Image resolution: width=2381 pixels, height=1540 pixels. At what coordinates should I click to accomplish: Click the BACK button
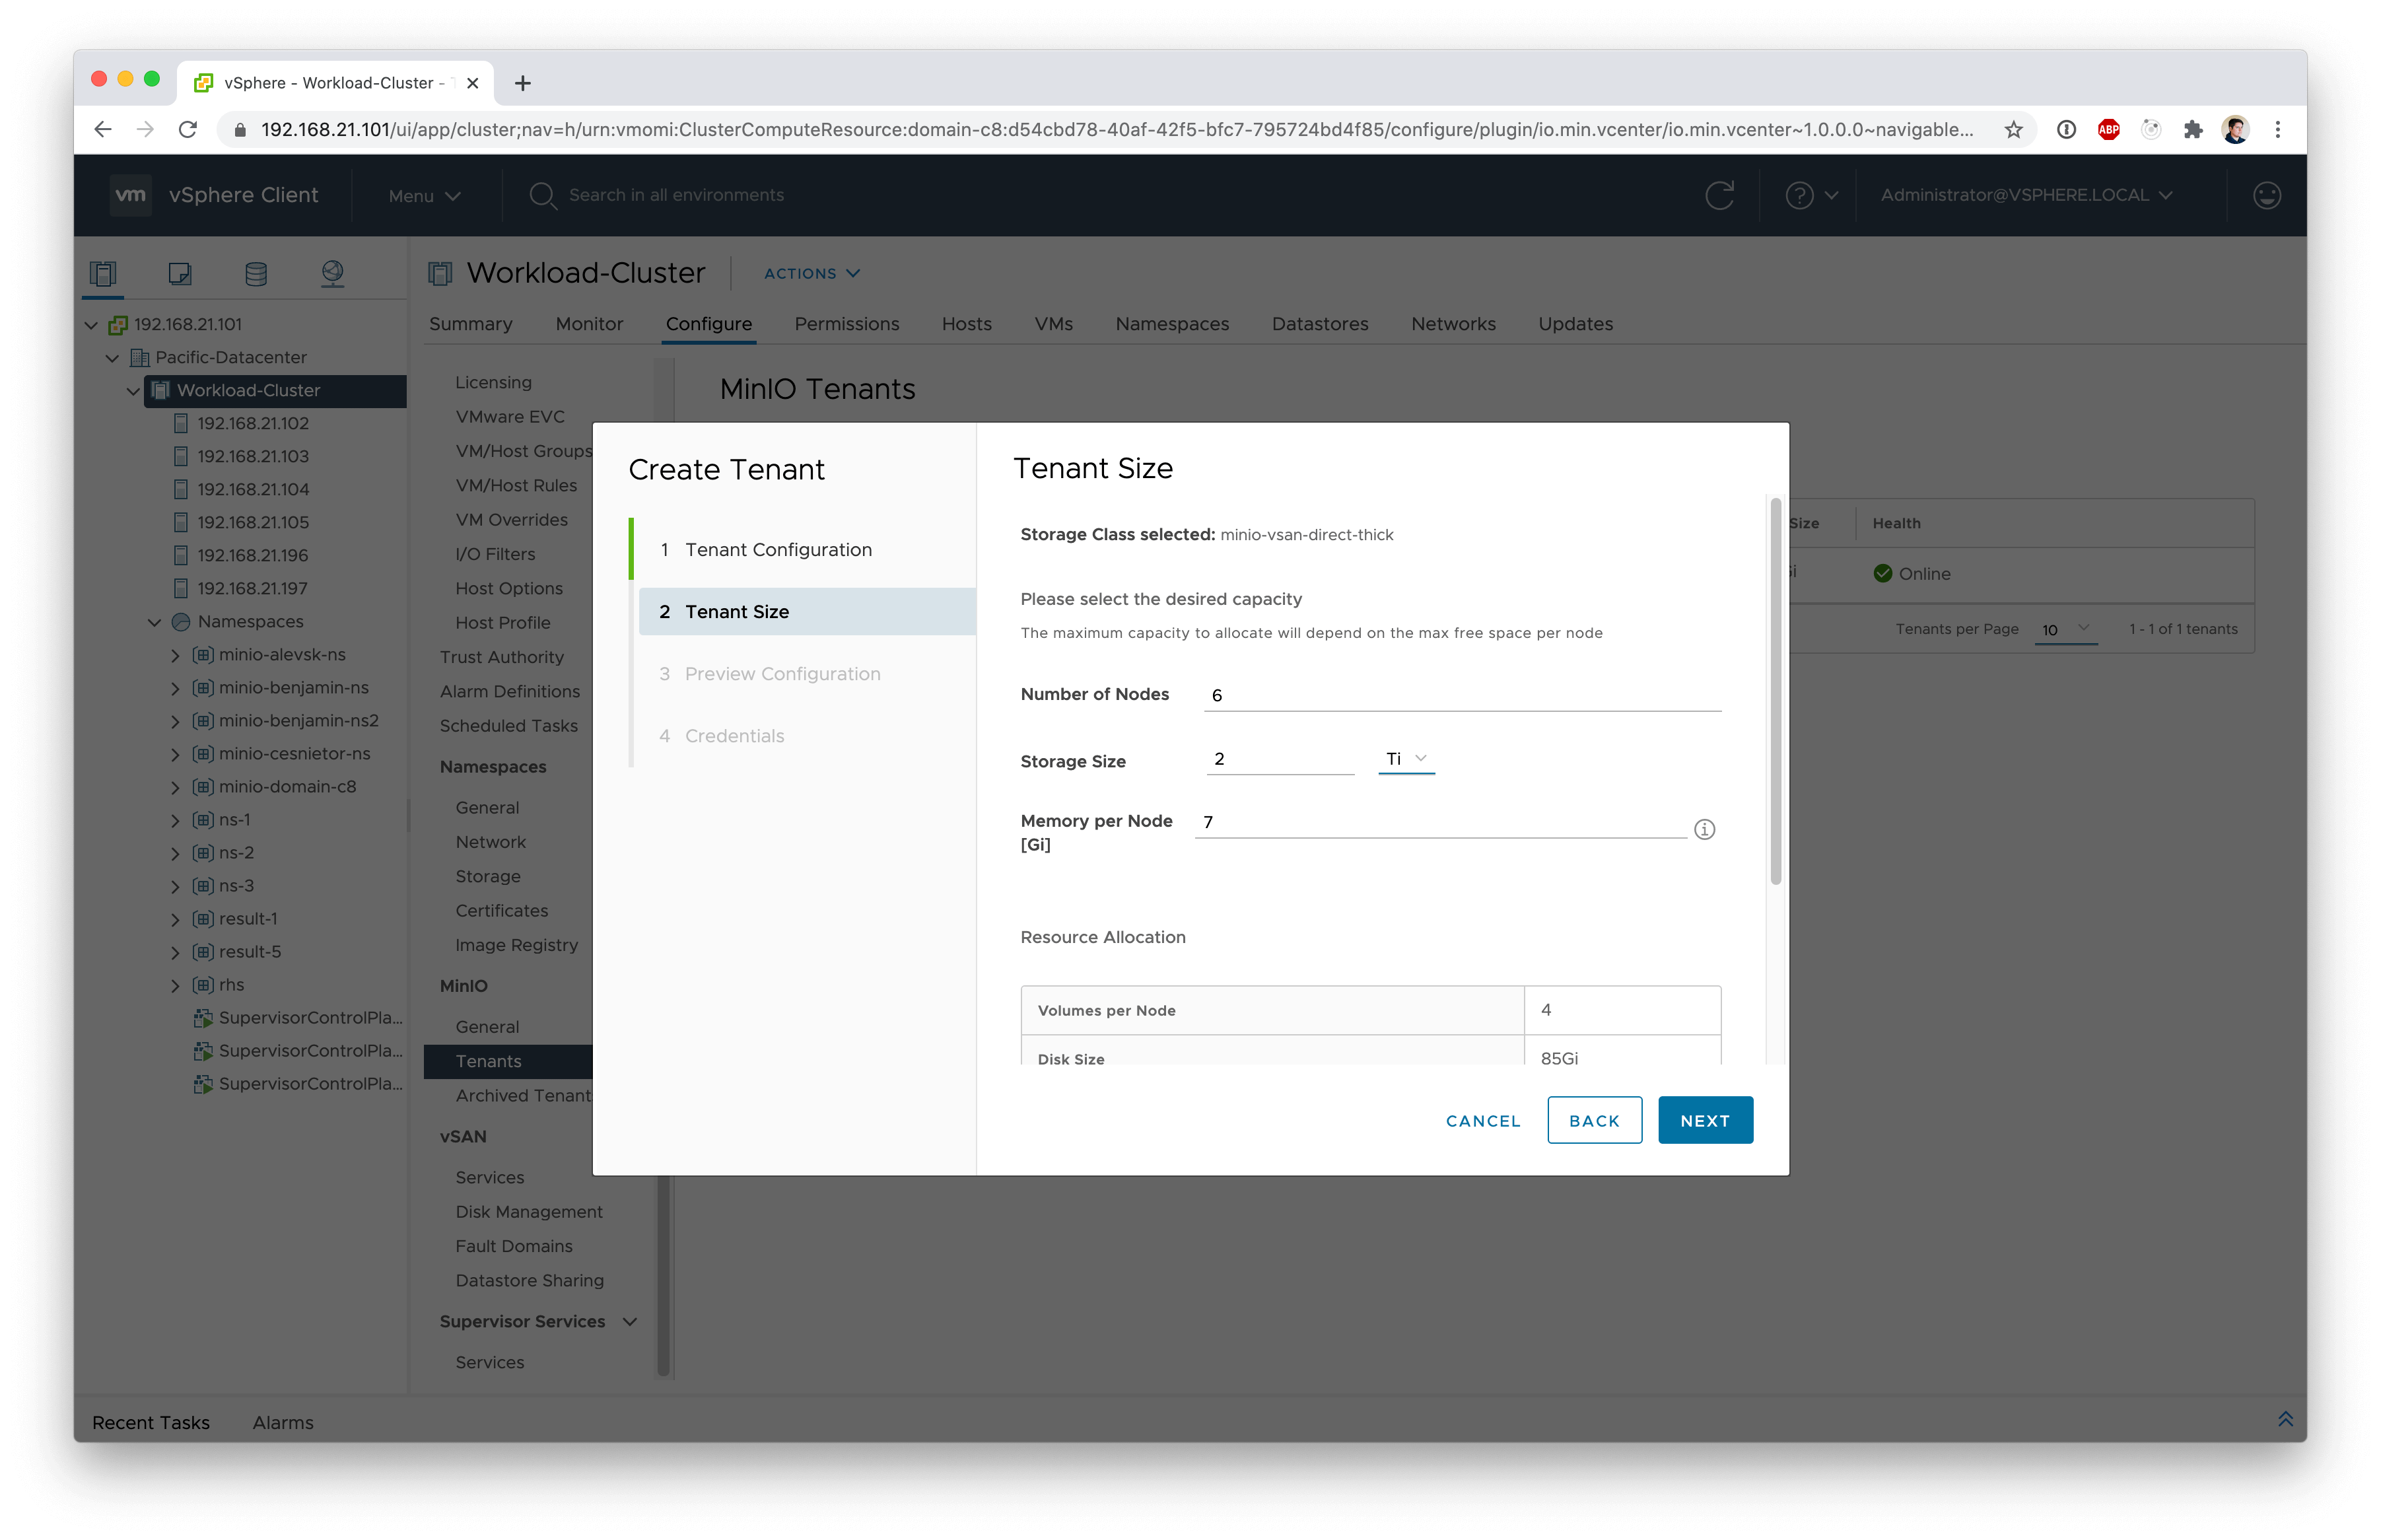click(x=1593, y=1120)
